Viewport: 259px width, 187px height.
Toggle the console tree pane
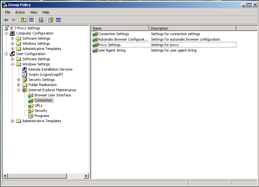[31, 20]
